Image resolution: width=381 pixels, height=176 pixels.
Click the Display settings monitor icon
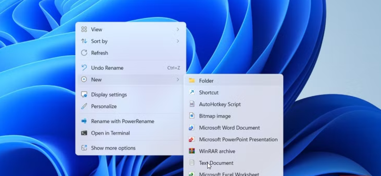[x=84, y=95]
